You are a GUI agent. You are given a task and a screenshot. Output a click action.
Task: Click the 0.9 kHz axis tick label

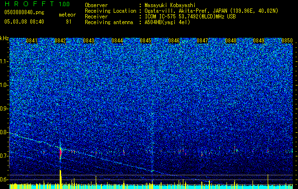pyautogui.click(x=4, y=109)
